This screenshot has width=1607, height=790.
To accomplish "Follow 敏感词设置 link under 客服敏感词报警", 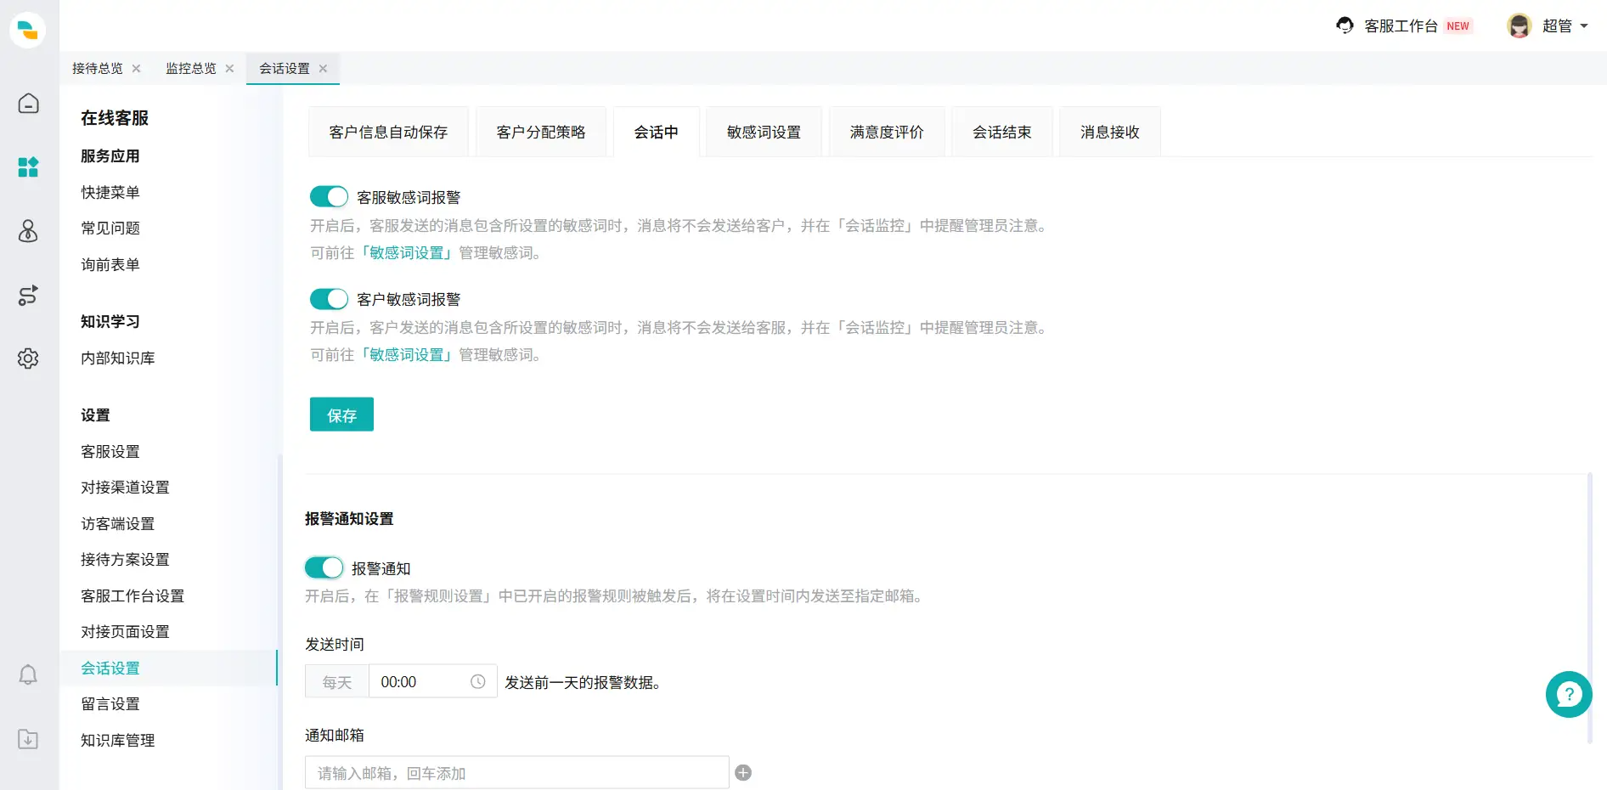I will coord(407,253).
